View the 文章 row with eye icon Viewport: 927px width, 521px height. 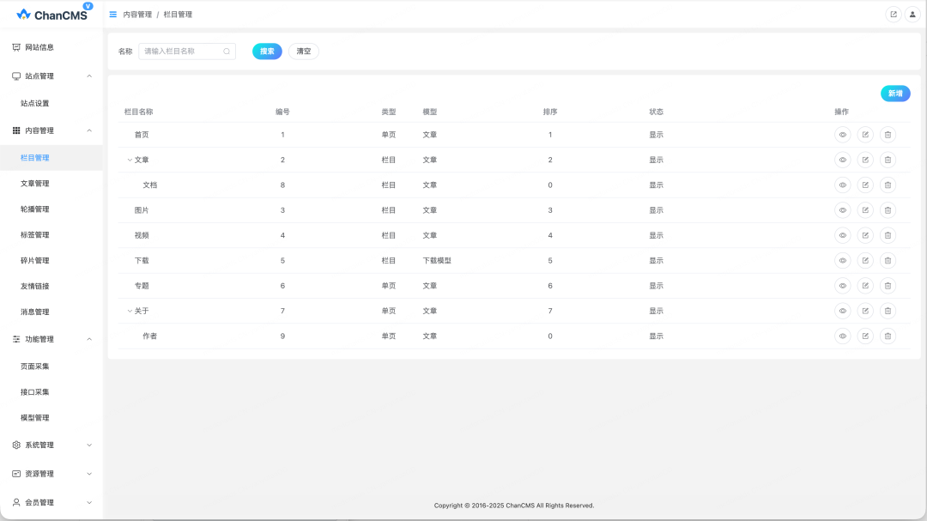(x=842, y=160)
